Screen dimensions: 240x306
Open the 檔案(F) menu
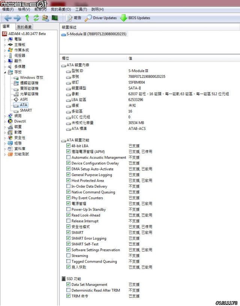click(x=8, y=9)
